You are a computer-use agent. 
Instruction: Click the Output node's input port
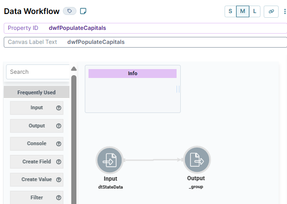(x=182, y=160)
